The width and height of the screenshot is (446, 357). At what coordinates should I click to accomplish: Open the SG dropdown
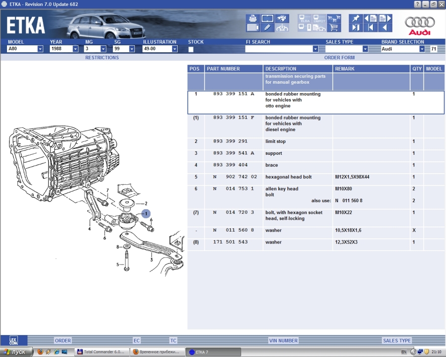pyautogui.click(x=132, y=49)
